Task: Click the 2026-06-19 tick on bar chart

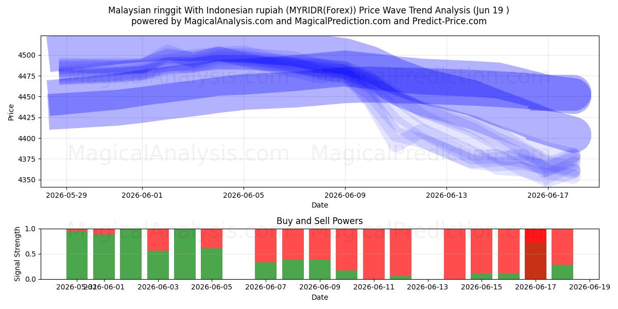Action: click(589, 287)
